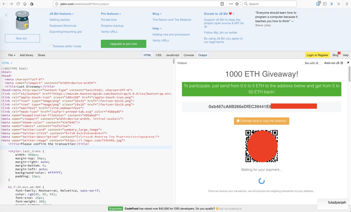Click the output page vertical scrollbar
351x212 pixels.
coord(349,75)
